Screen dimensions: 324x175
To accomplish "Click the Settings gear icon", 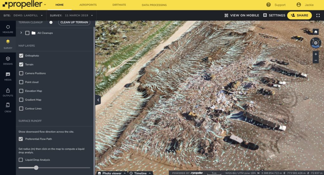I will pos(265,15).
